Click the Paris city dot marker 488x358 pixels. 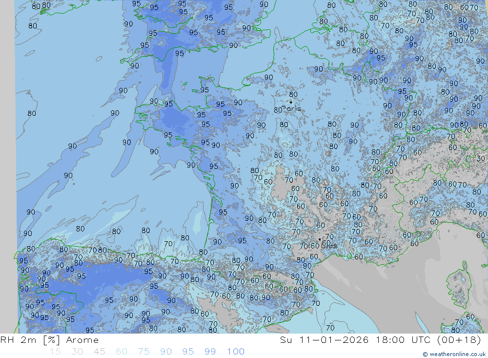click(291, 102)
